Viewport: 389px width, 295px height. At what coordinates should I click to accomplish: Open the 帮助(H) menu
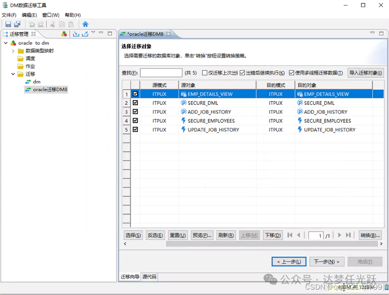pos(73,15)
